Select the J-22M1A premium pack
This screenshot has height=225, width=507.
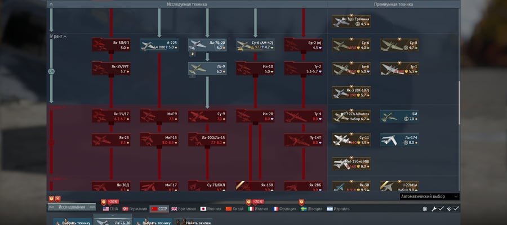(x=399, y=186)
